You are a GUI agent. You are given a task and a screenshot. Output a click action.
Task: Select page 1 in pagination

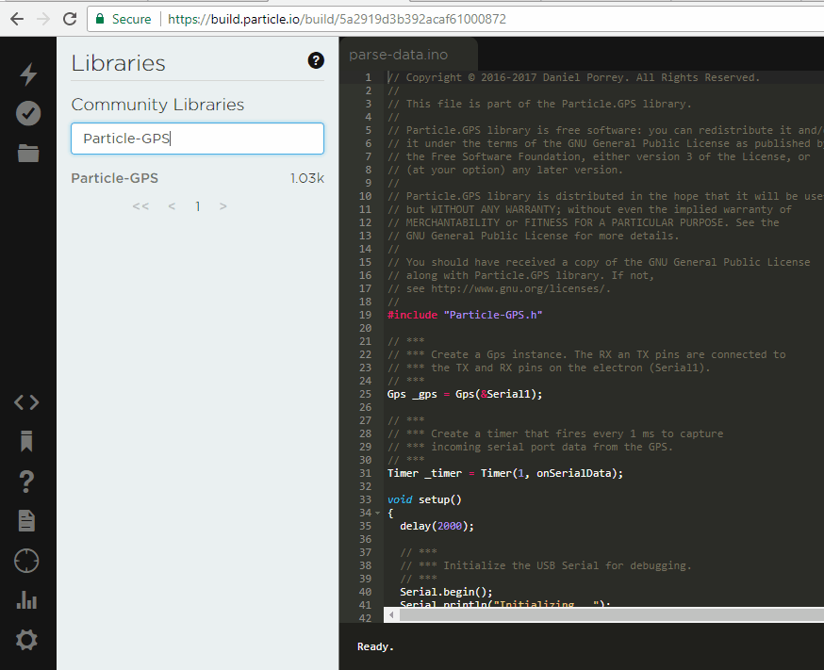[198, 206]
